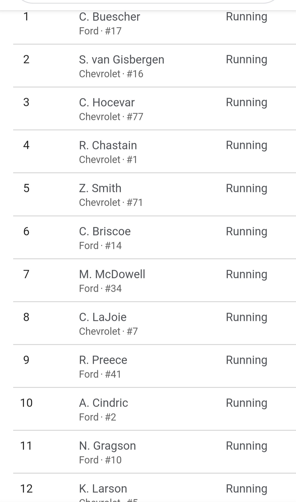The width and height of the screenshot is (296, 502).
Task: Select the N. Gragson driver name
Action: (x=107, y=446)
